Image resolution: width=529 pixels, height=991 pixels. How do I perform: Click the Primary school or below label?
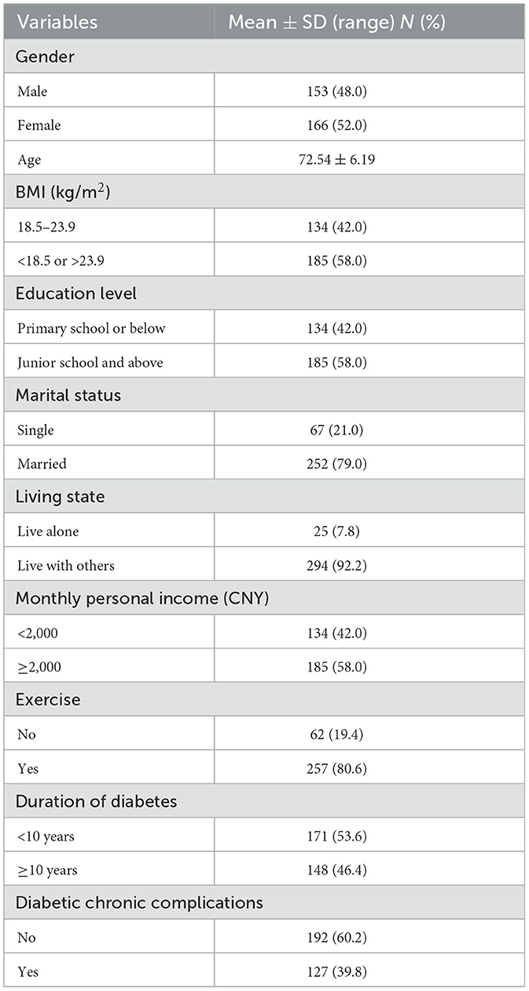(x=91, y=328)
